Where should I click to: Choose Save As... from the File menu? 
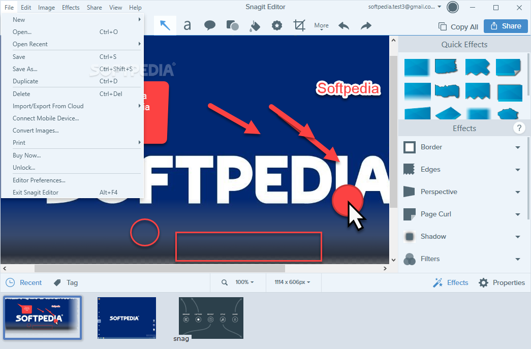point(73,69)
